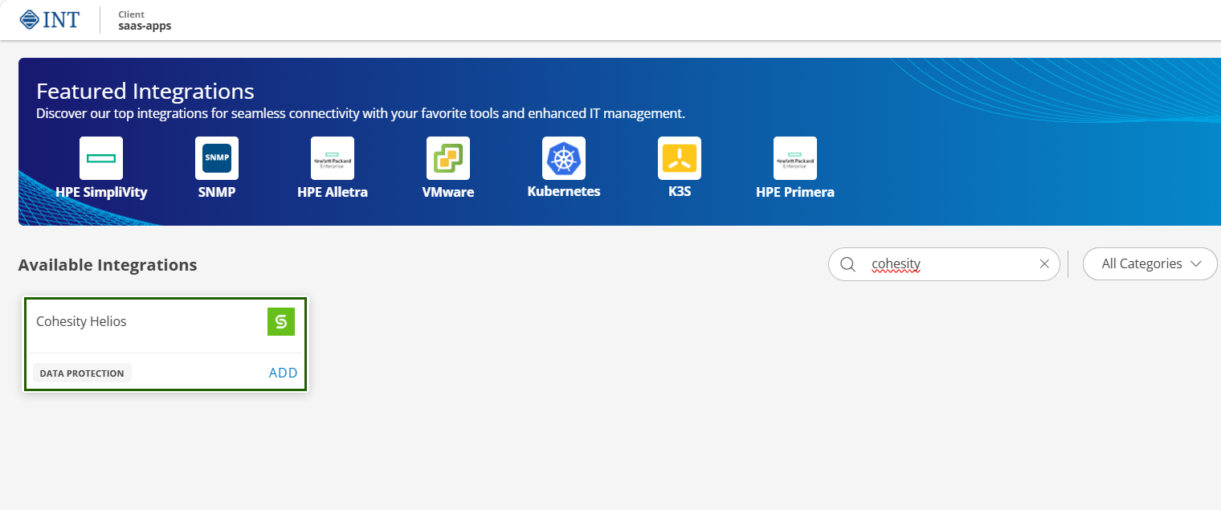This screenshot has height=510, width=1221.
Task: Click the SNMP label text
Action: click(217, 193)
